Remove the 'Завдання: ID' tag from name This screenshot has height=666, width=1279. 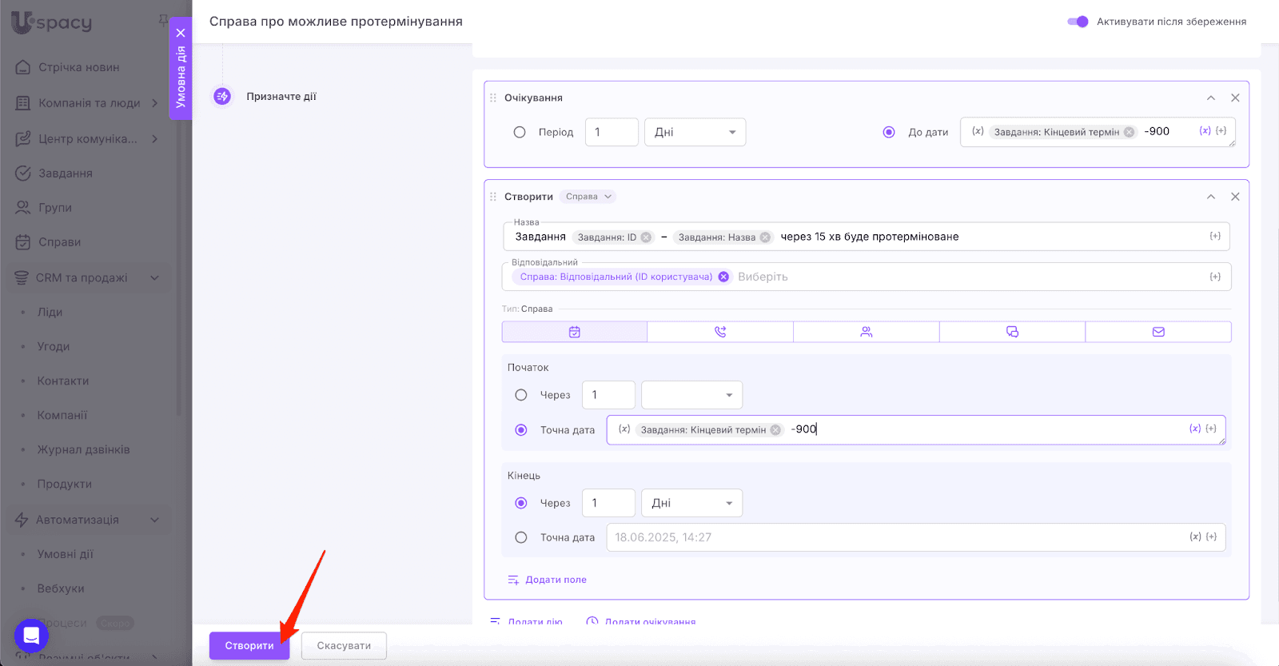coord(646,237)
